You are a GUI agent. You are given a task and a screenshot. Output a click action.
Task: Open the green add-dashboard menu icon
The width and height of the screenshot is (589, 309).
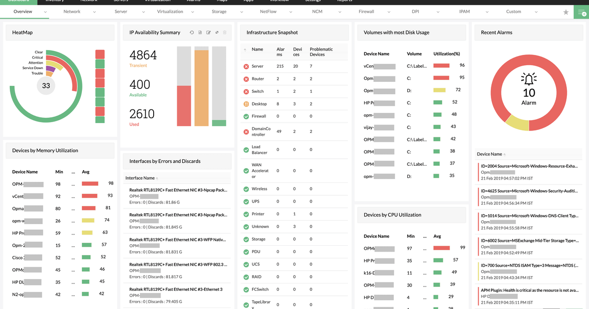(x=582, y=12)
